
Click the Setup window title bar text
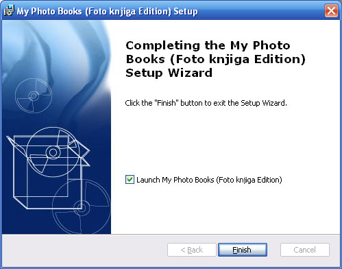[107, 11]
